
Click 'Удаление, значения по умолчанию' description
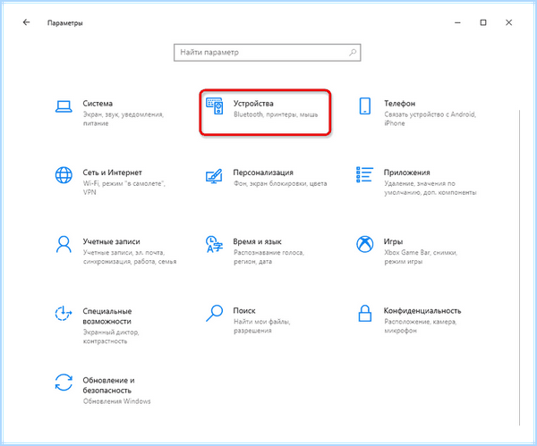(x=430, y=188)
